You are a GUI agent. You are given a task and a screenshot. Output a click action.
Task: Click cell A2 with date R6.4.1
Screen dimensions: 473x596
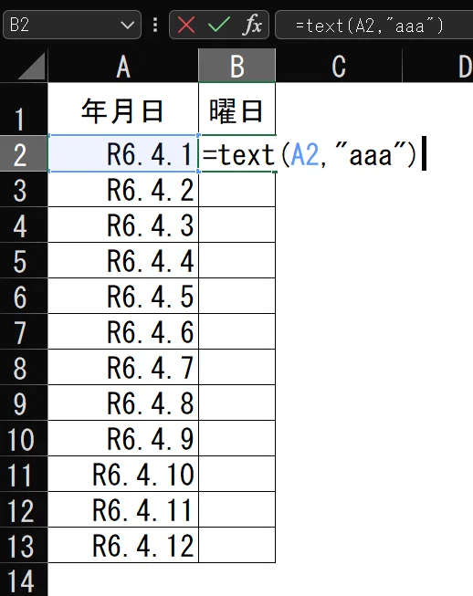(x=123, y=153)
